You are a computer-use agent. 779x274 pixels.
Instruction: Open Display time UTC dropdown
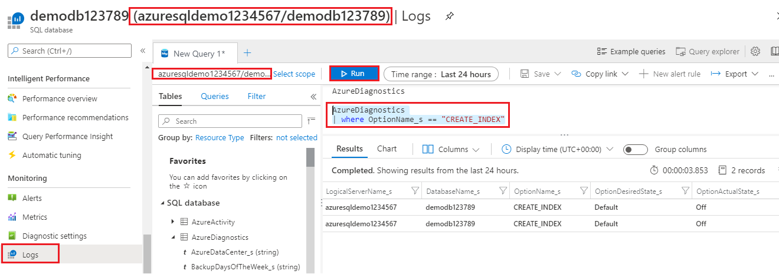[557, 150]
